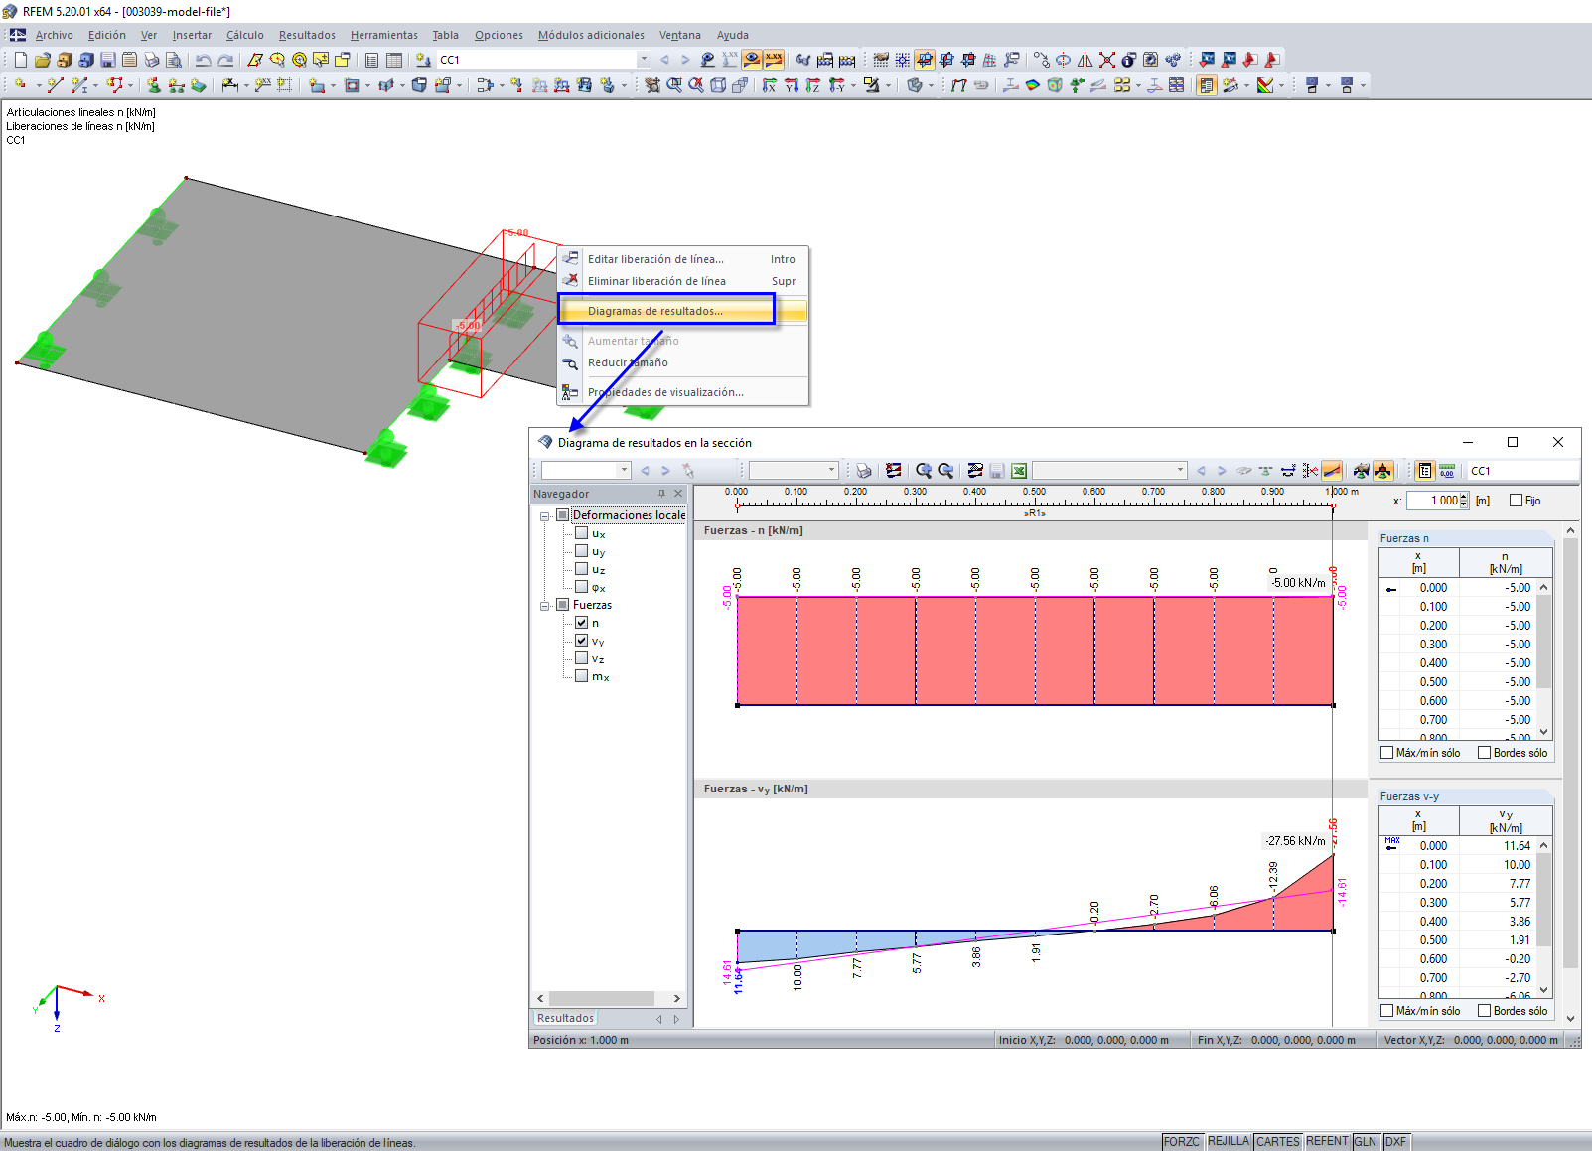The width and height of the screenshot is (1592, 1151).
Task: Click the print icon in main toolbar
Action: (x=152, y=60)
